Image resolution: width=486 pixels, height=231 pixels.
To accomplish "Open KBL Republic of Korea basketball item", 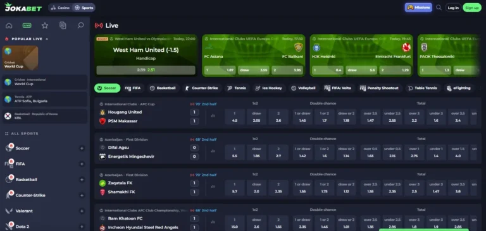I will point(45,116).
